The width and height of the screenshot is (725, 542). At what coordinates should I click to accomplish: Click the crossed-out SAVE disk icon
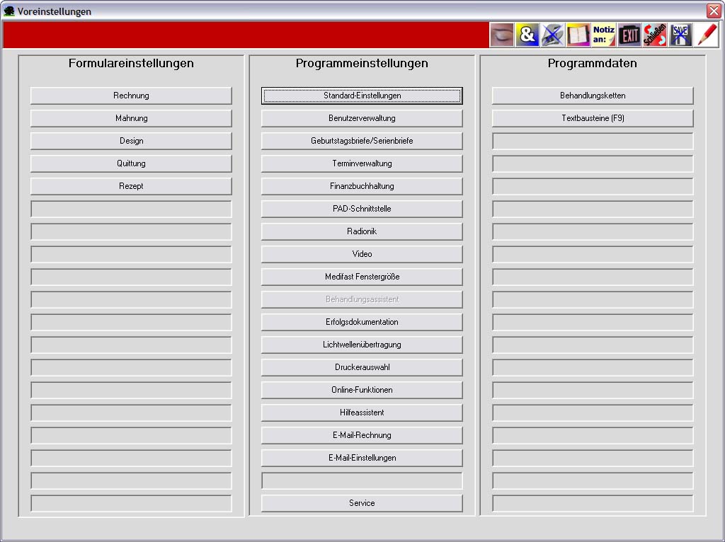(x=680, y=35)
